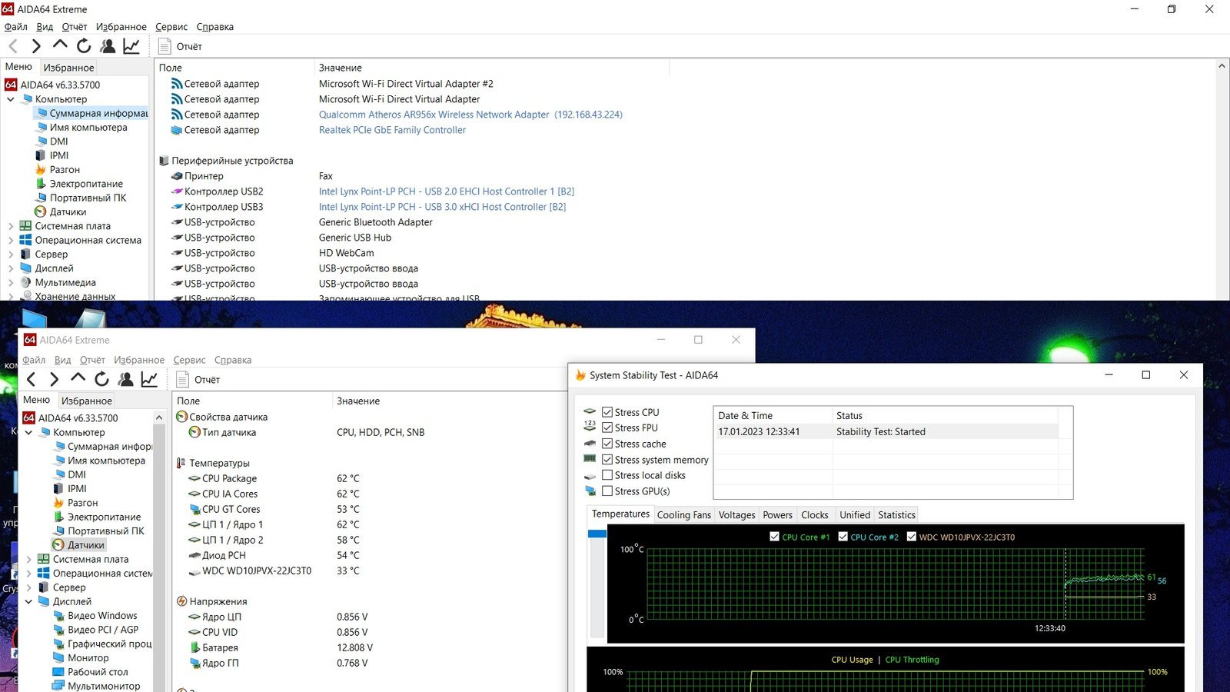Click scroll-up arrow of top report list
Viewport: 1230px width, 692px height.
click(x=1222, y=67)
